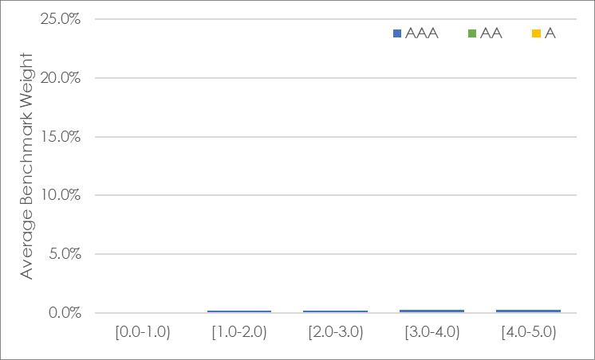Viewport: 595px width, 360px height.
Task: Click the 5.0% y-axis label
Action: click(63, 254)
